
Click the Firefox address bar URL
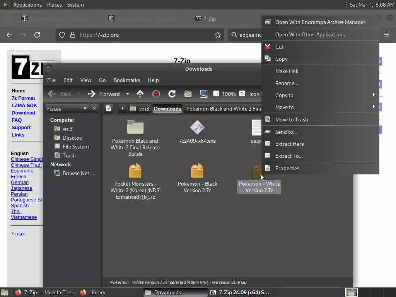pos(99,35)
